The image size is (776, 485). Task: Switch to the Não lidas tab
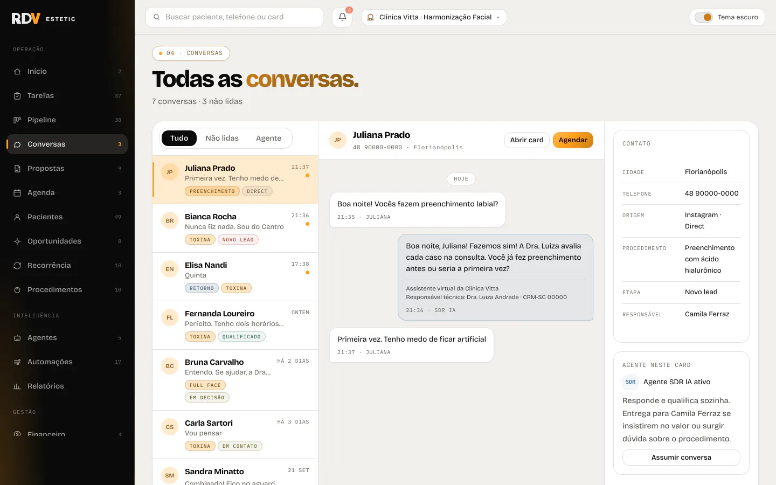click(x=222, y=138)
